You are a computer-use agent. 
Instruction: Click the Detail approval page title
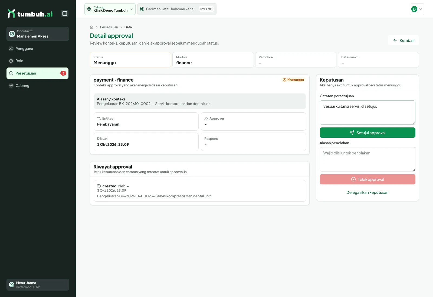[x=111, y=36]
